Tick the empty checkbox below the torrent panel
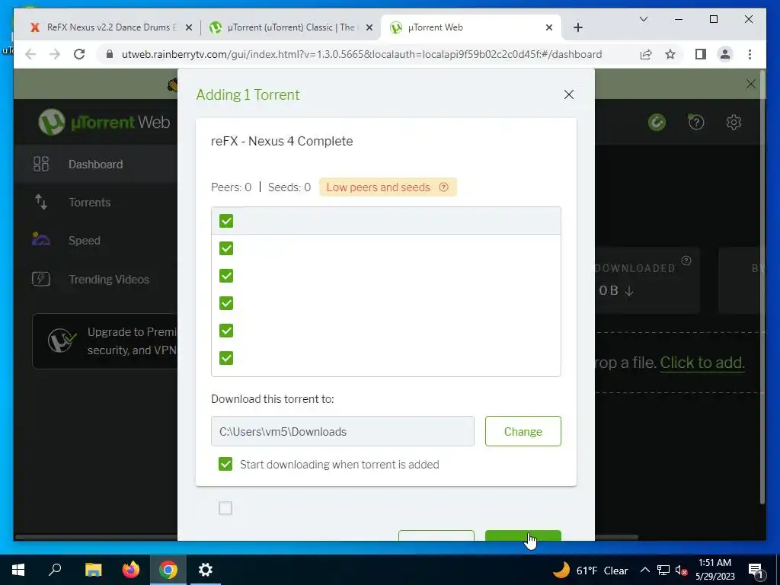This screenshot has width=780, height=585. (x=225, y=508)
